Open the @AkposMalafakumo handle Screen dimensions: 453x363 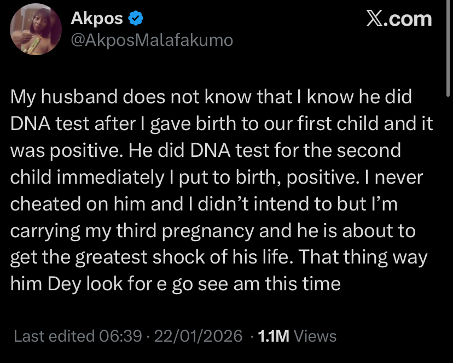[150, 39]
